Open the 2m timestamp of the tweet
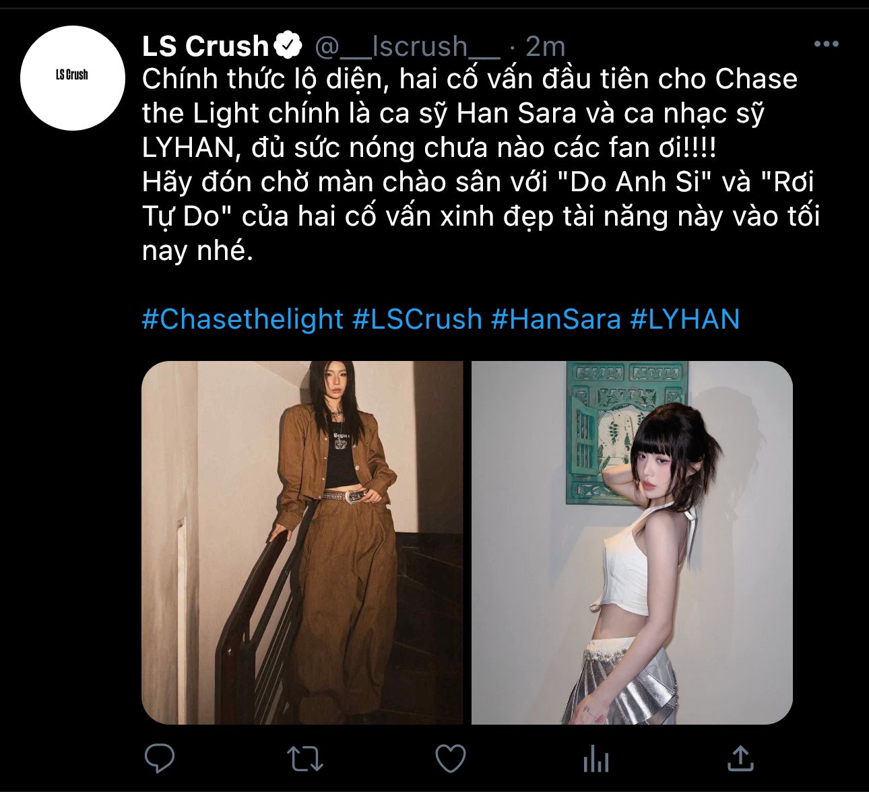The image size is (869, 792). pos(545,46)
